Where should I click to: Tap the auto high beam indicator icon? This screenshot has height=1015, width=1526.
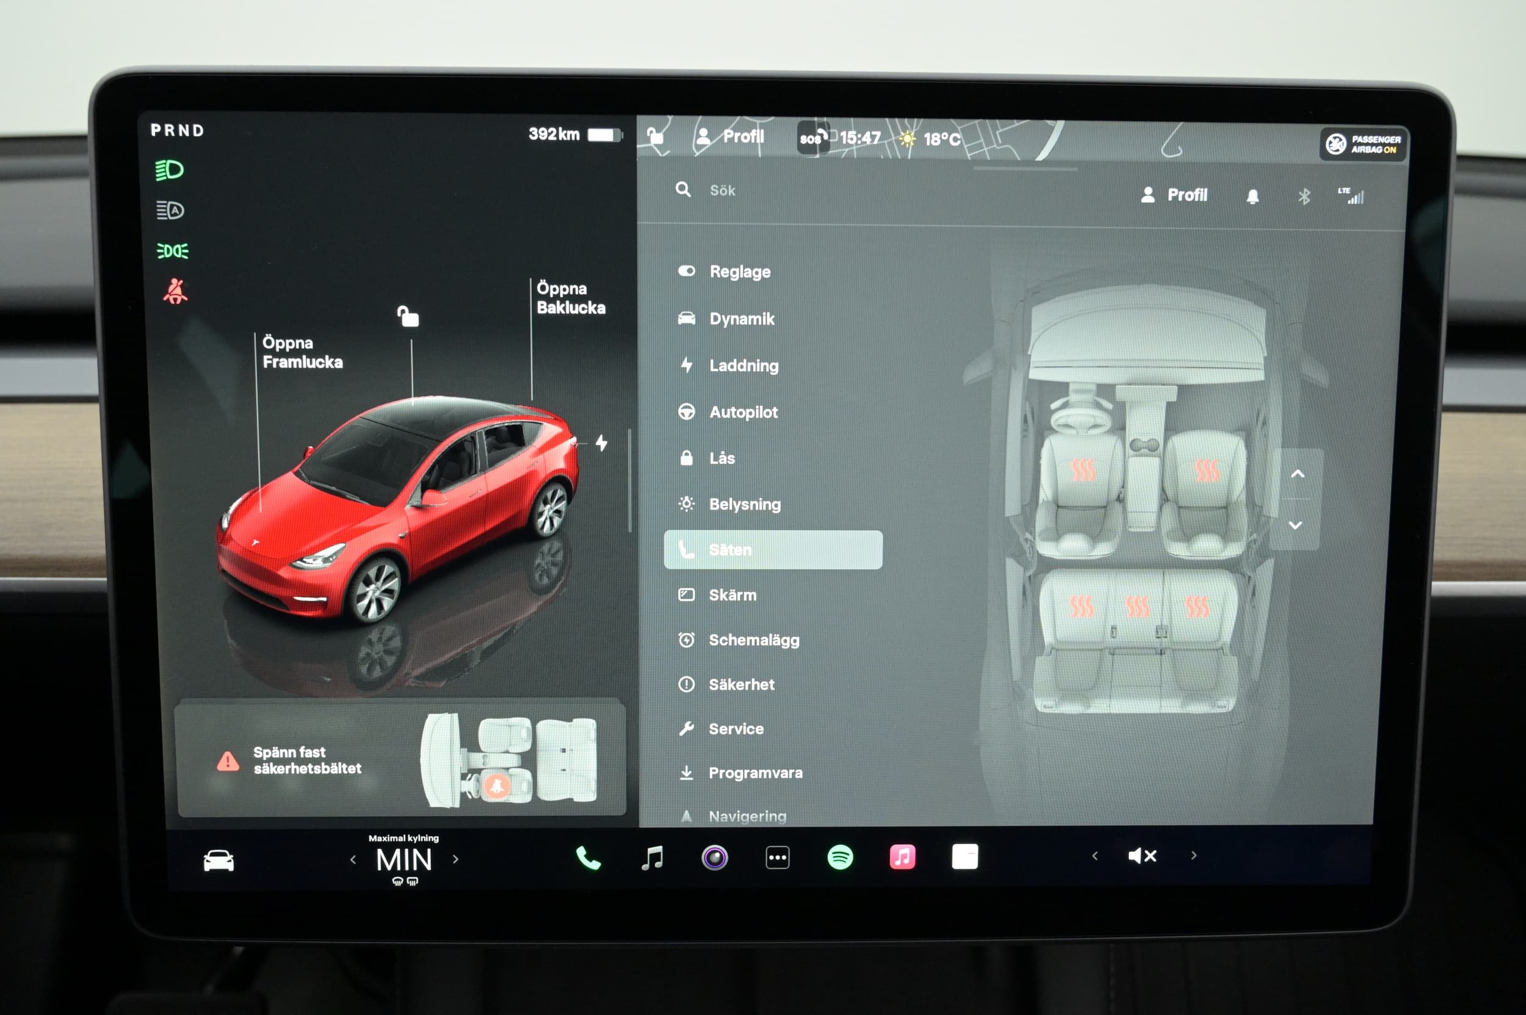point(170,210)
